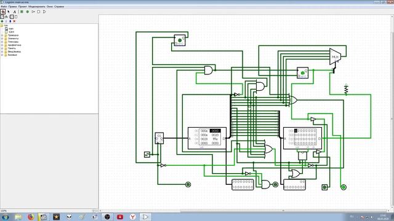The image size is (394, 221).
Task: Pick the OR gate tool in toolbar
Action: click(x=44, y=12)
